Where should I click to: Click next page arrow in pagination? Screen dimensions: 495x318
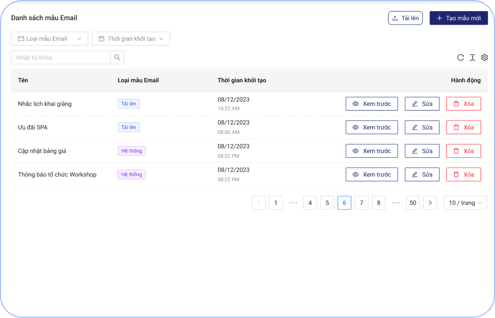430,203
